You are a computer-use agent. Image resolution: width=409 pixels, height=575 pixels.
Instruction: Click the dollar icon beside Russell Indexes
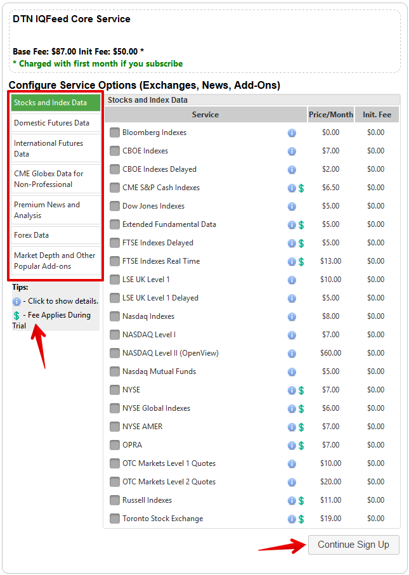[x=301, y=500]
